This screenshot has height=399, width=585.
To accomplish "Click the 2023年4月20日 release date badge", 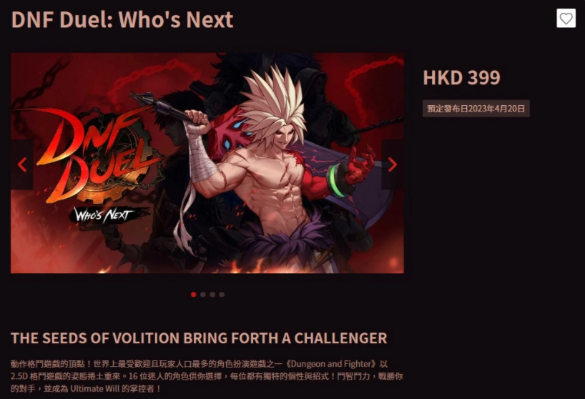I will click(476, 109).
